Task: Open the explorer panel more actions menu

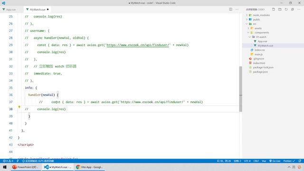Action: [299, 9]
